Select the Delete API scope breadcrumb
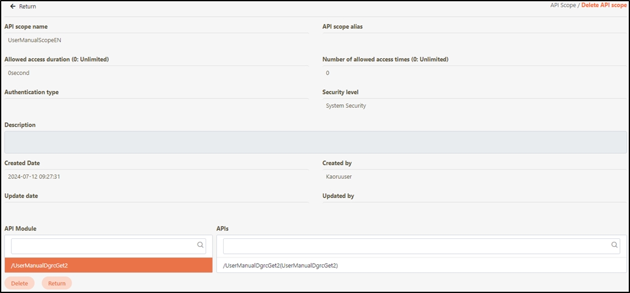630x293 pixels. tap(604, 5)
